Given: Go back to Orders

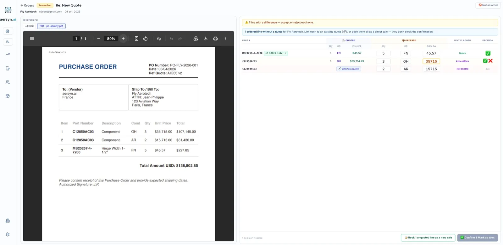Looking at the screenshot, I should coord(27,5).
